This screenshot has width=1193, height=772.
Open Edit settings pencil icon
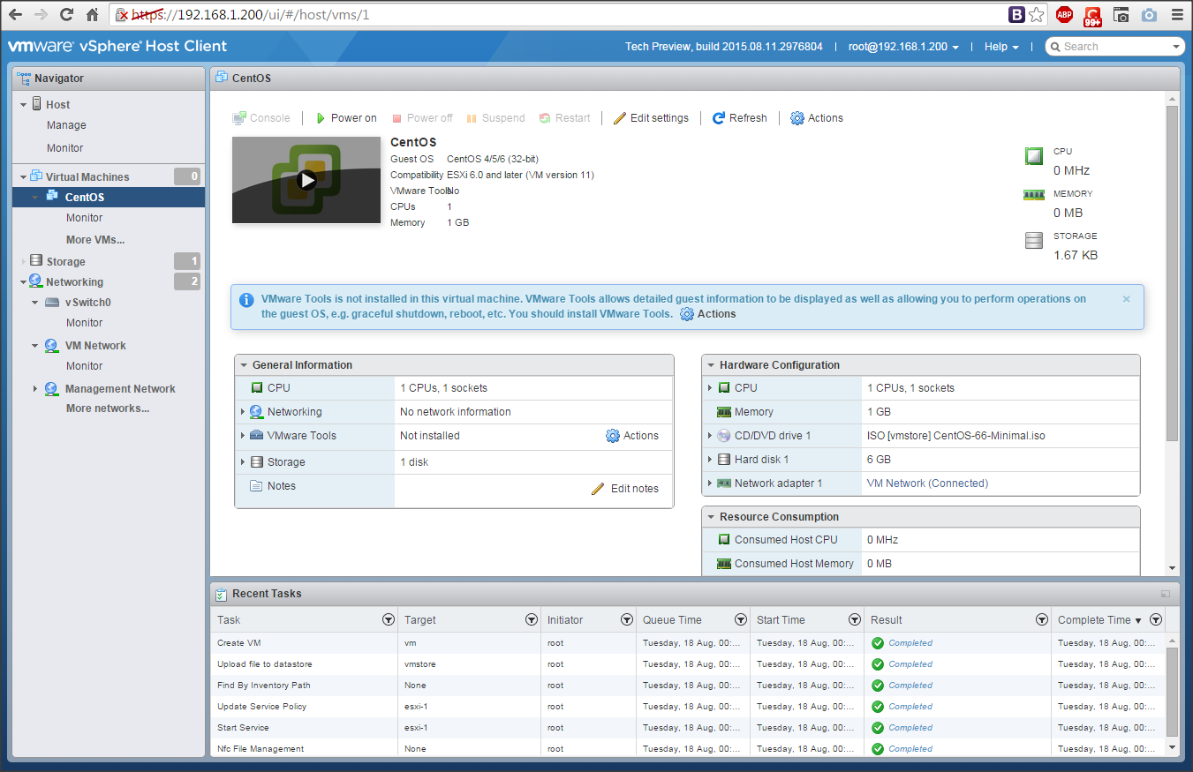620,118
